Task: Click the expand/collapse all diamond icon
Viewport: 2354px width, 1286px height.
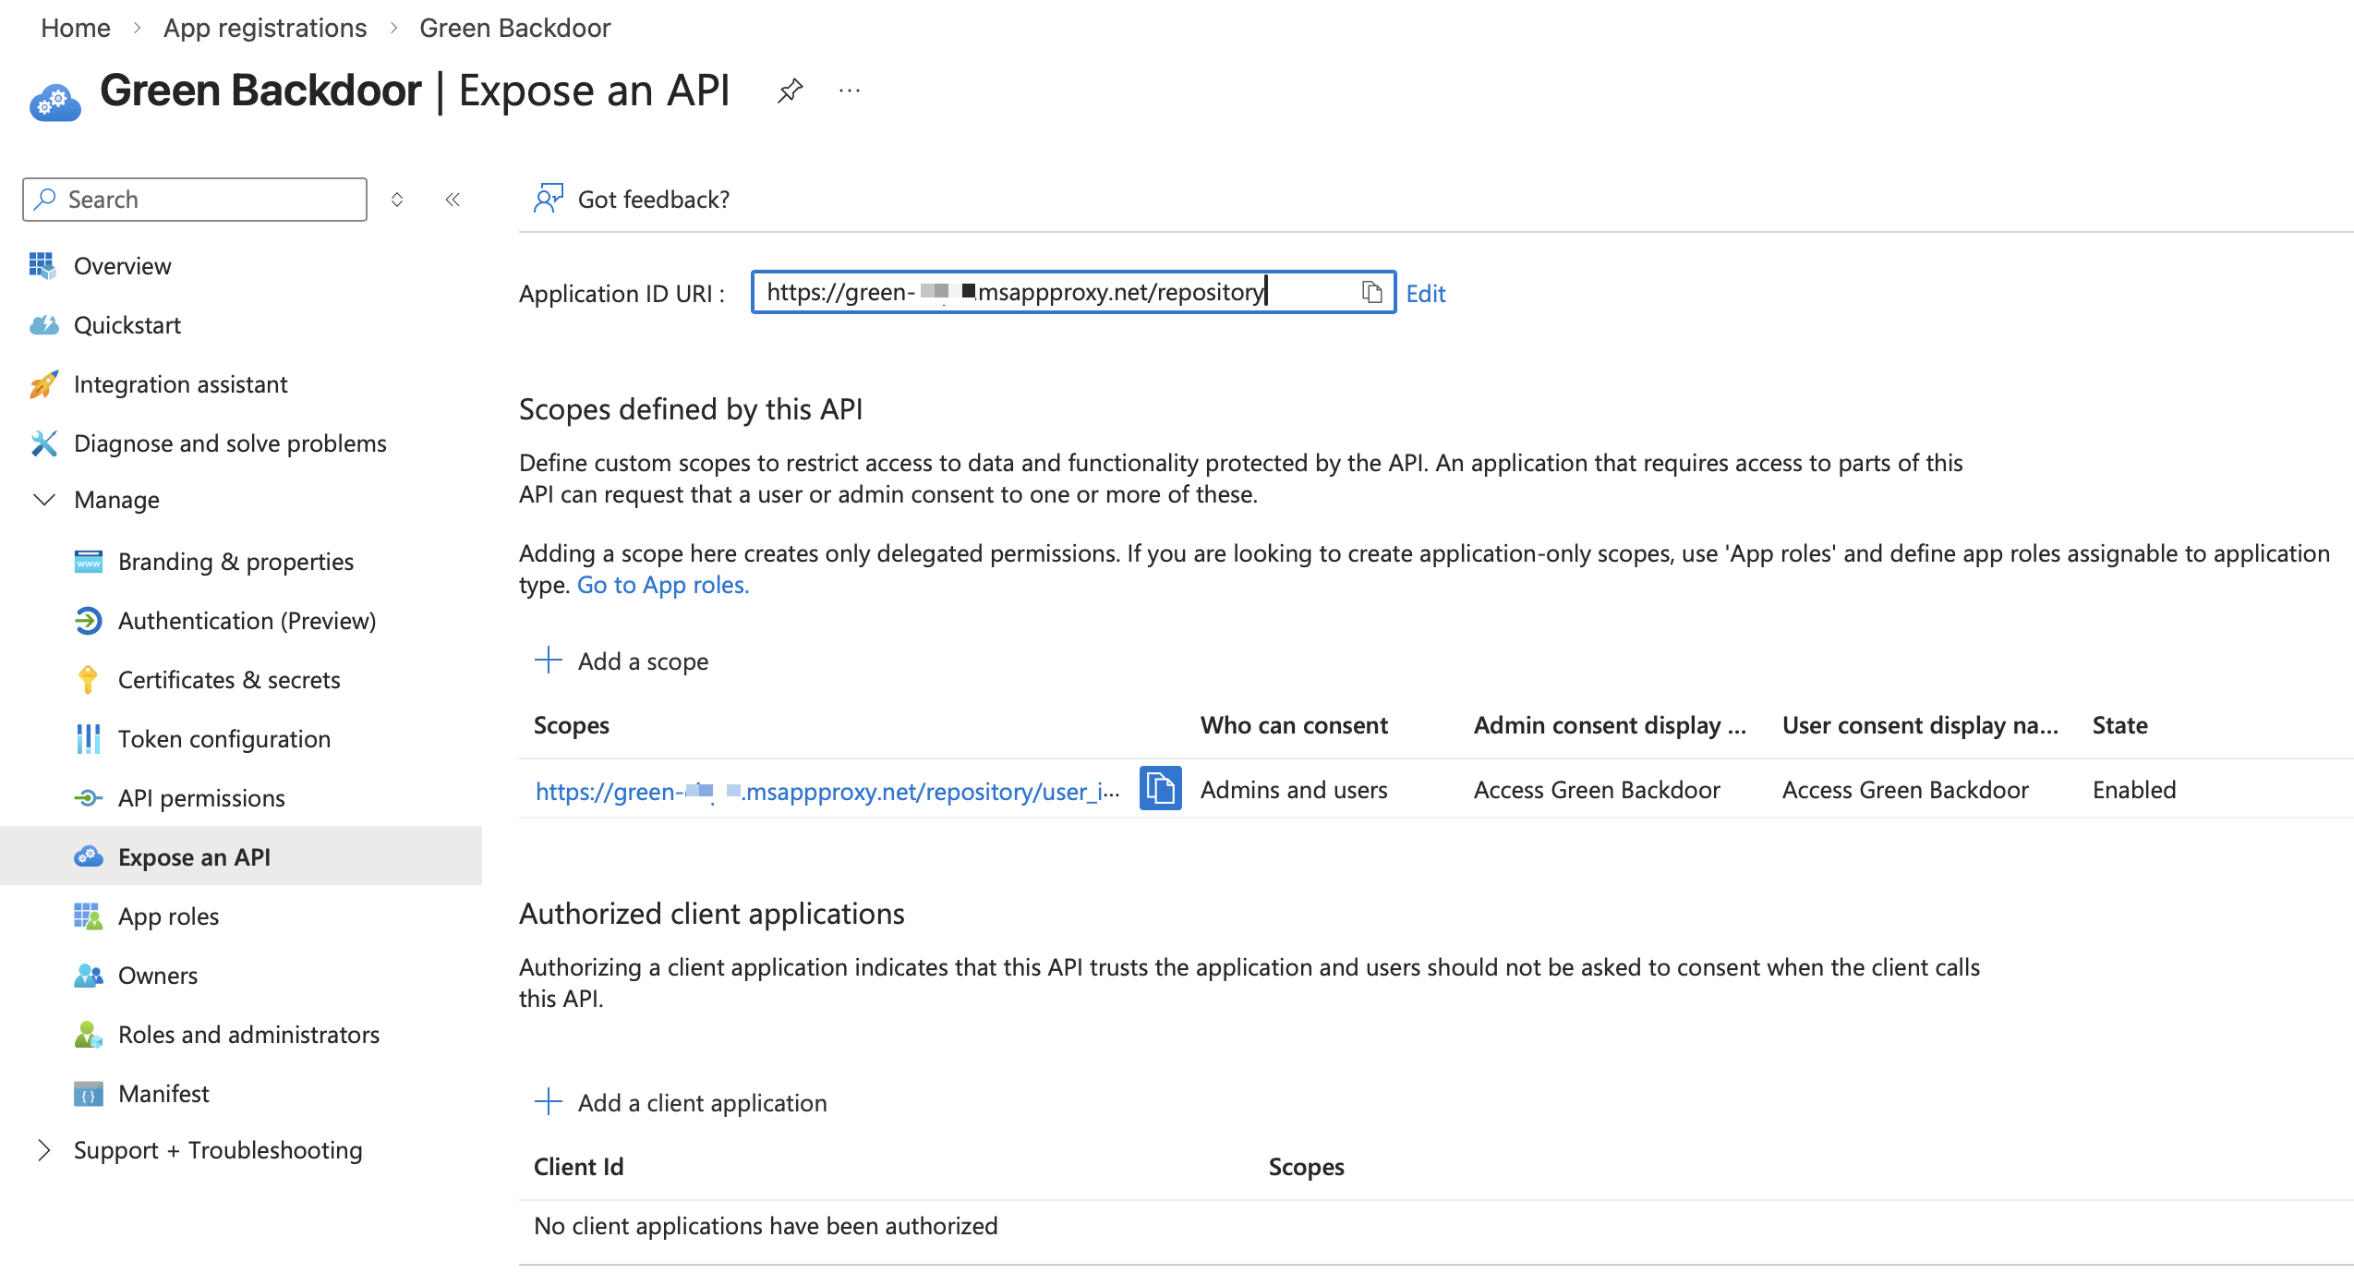Action: coord(397,200)
